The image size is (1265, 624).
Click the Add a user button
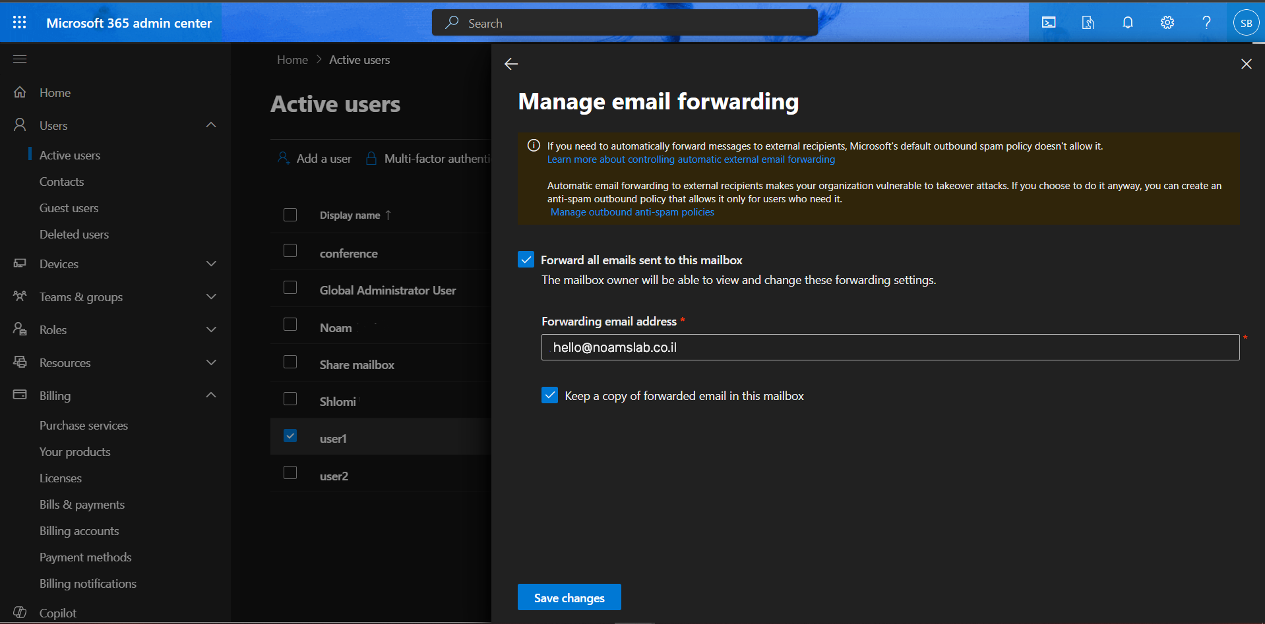pyautogui.click(x=315, y=158)
